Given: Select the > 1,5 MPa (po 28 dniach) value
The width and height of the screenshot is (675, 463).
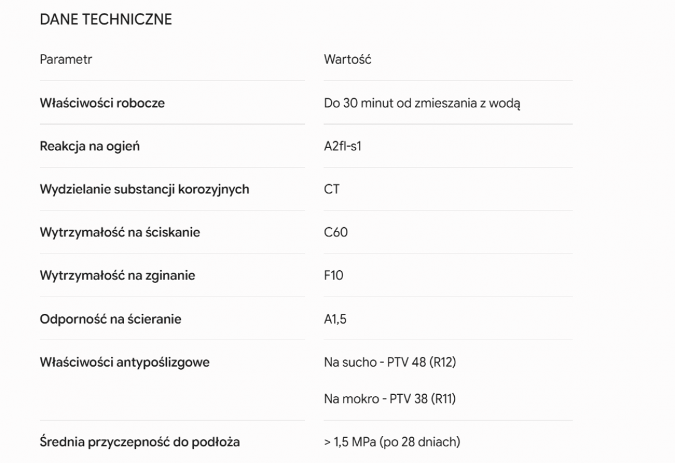Looking at the screenshot, I should tap(392, 442).
